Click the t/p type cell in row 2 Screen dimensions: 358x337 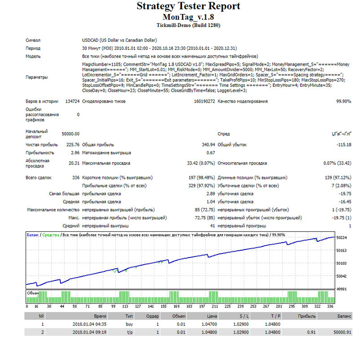pyautogui.click(x=130, y=332)
